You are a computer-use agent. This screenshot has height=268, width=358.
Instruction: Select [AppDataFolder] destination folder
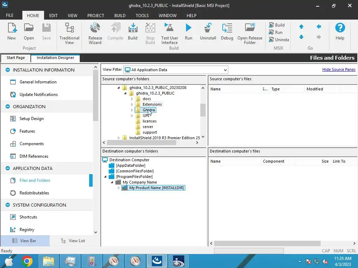click(131, 165)
